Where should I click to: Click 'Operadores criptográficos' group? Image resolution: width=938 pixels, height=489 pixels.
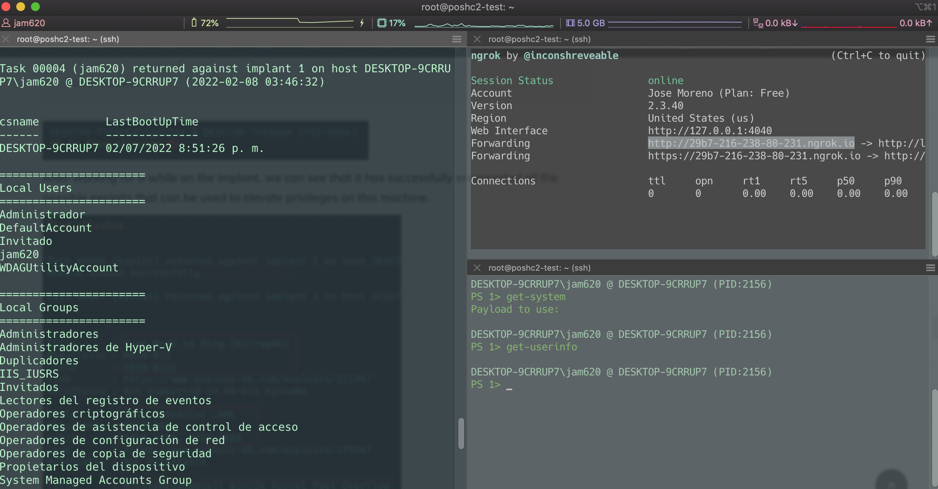(x=82, y=414)
